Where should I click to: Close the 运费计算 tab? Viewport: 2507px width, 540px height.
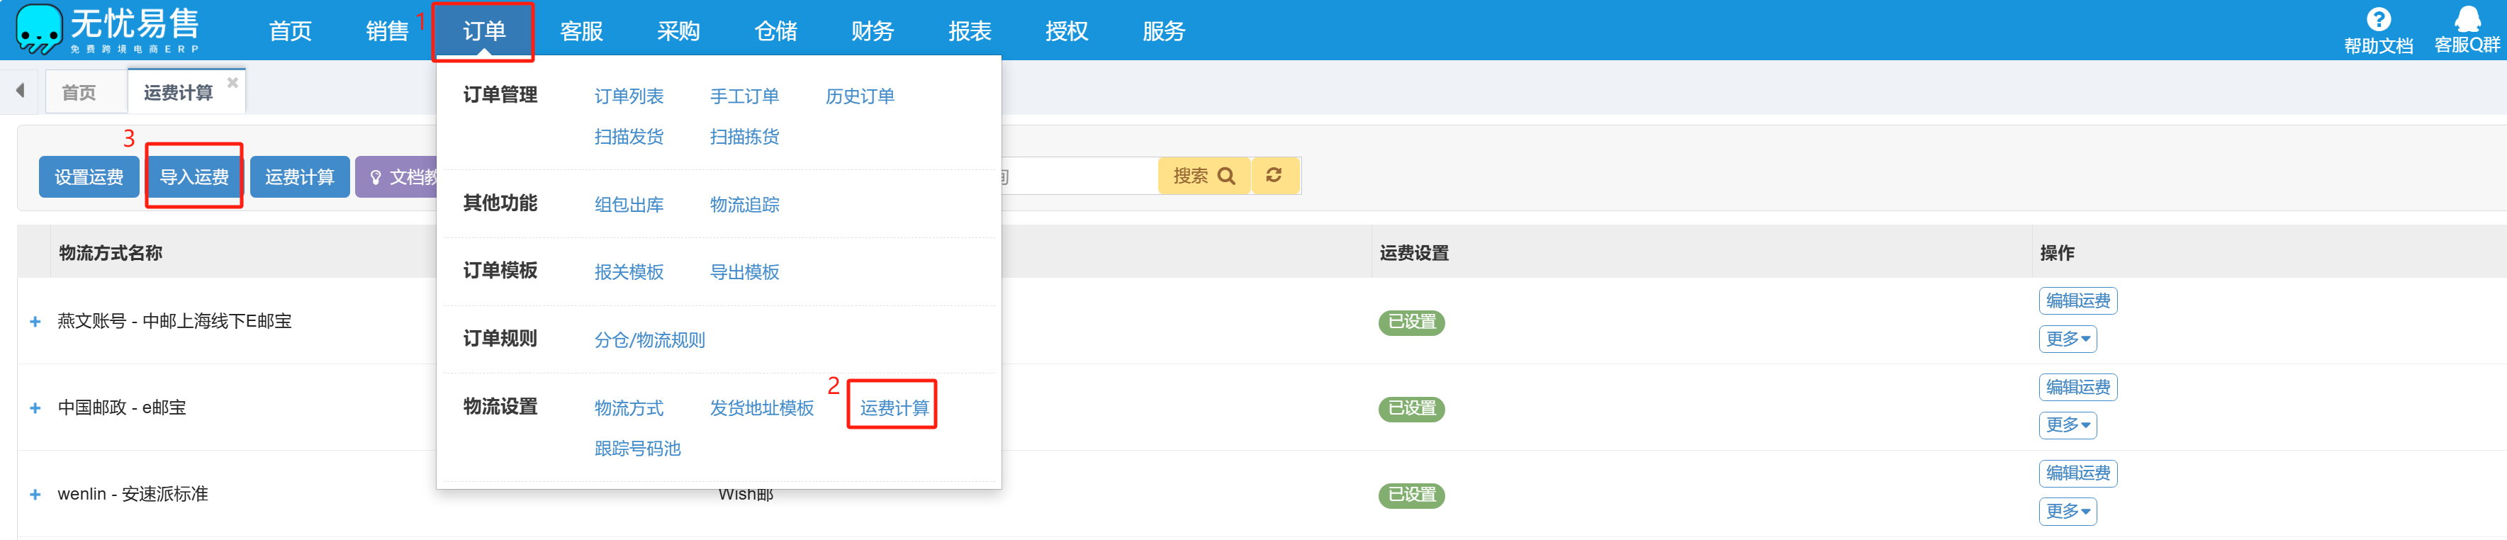coord(232,83)
